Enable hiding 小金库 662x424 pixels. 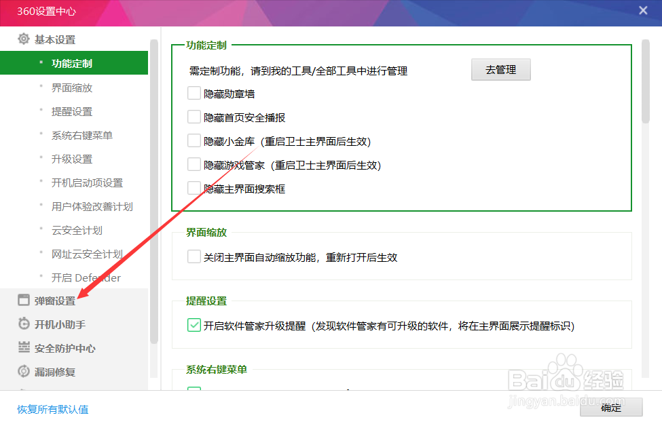coord(194,141)
